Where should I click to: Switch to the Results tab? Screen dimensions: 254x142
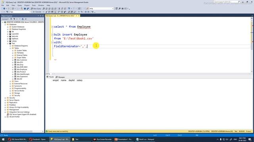50,77
